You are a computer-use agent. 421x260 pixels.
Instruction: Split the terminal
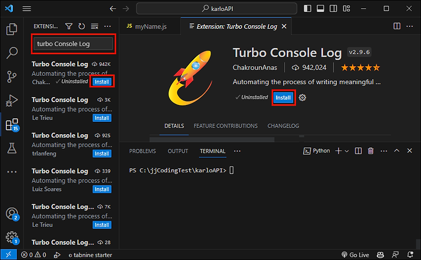coord(358,151)
